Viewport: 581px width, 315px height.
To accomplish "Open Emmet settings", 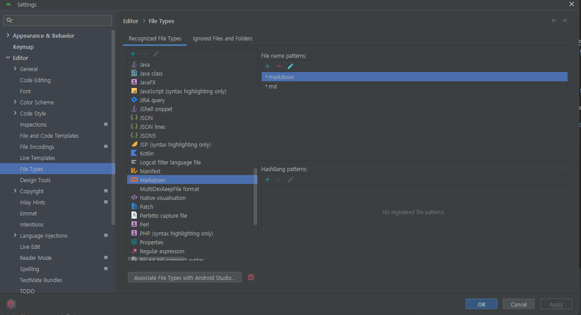I will (28, 213).
